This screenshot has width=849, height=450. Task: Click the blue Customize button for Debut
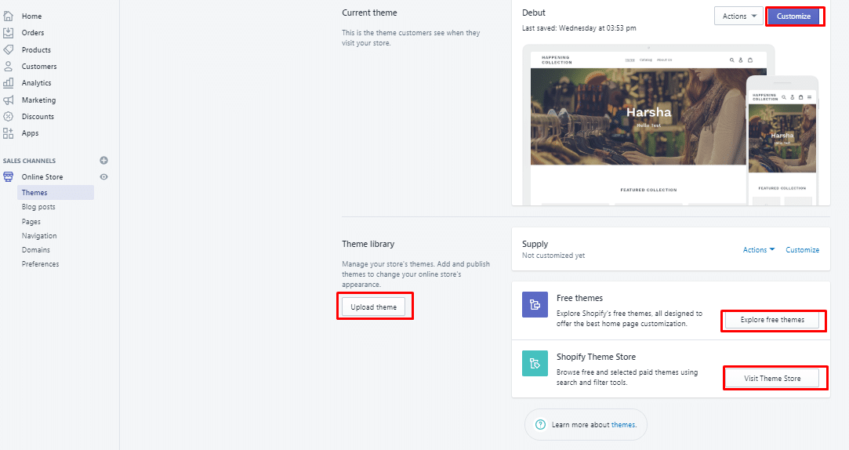click(793, 16)
